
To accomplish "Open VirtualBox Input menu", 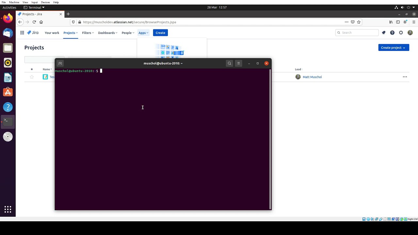I will tap(35, 2).
